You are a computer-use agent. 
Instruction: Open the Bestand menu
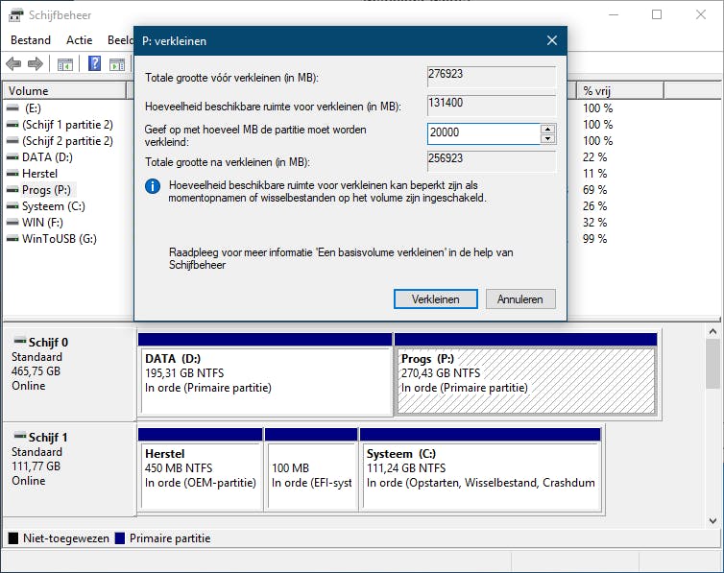(x=31, y=40)
